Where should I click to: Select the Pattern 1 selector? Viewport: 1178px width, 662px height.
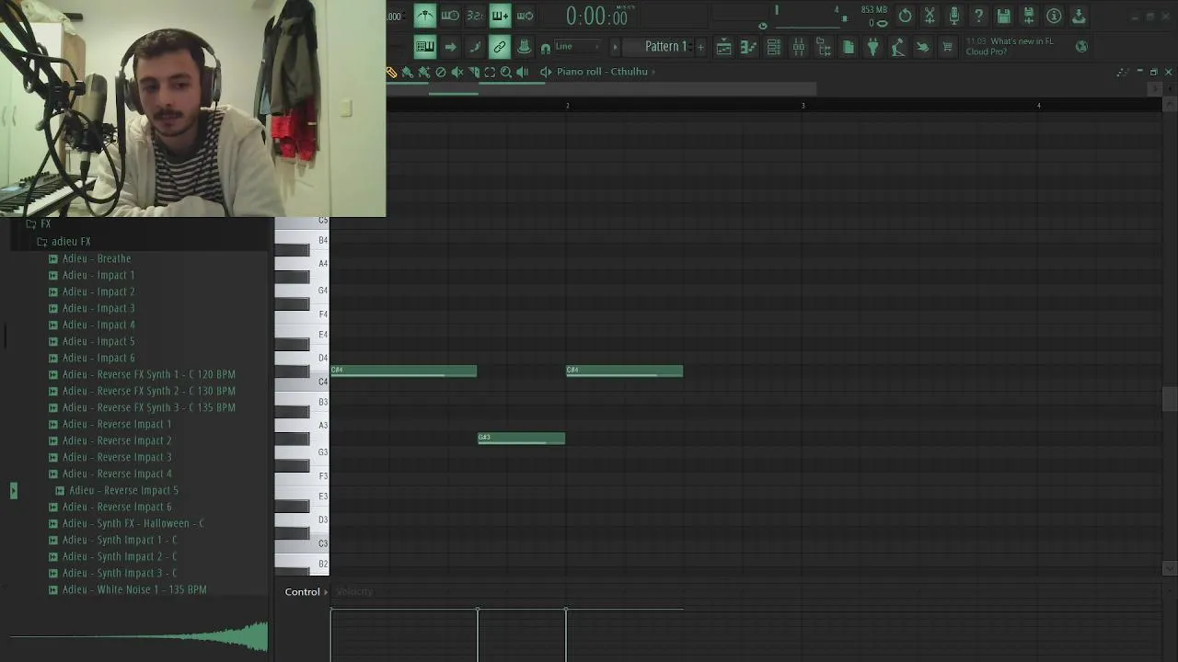coord(665,47)
